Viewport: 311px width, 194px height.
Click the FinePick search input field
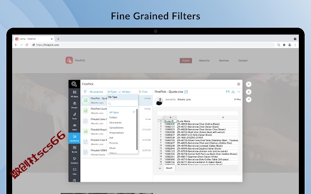pyautogui.click(x=159, y=84)
